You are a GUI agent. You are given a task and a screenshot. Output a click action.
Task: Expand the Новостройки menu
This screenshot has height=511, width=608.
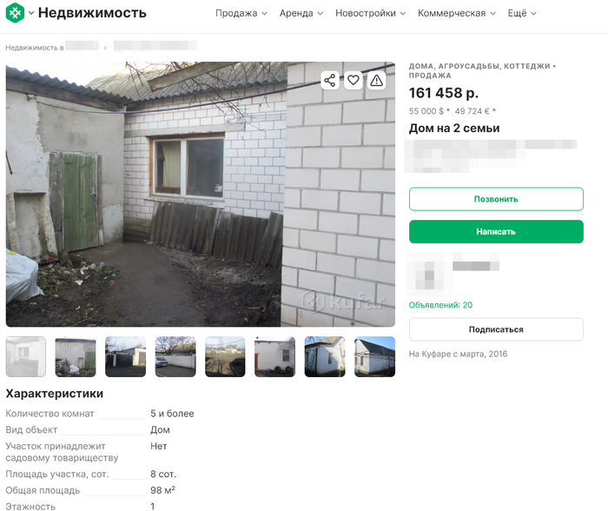click(370, 13)
